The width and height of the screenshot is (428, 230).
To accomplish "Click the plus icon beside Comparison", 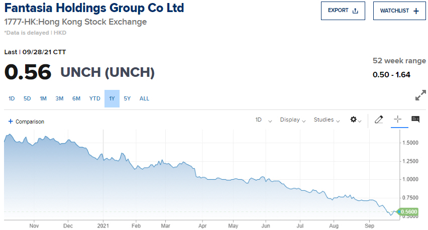I will point(10,122).
